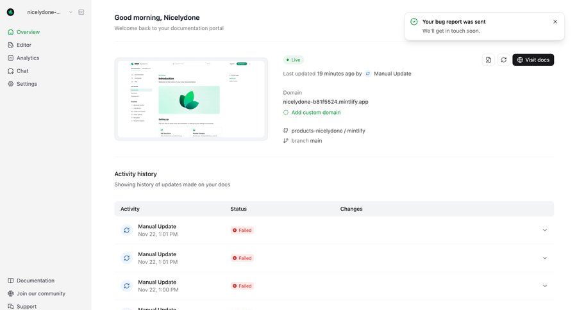This screenshot has width=577, height=310.
Task: Click the docs preview thumbnail
Action: 191,99
